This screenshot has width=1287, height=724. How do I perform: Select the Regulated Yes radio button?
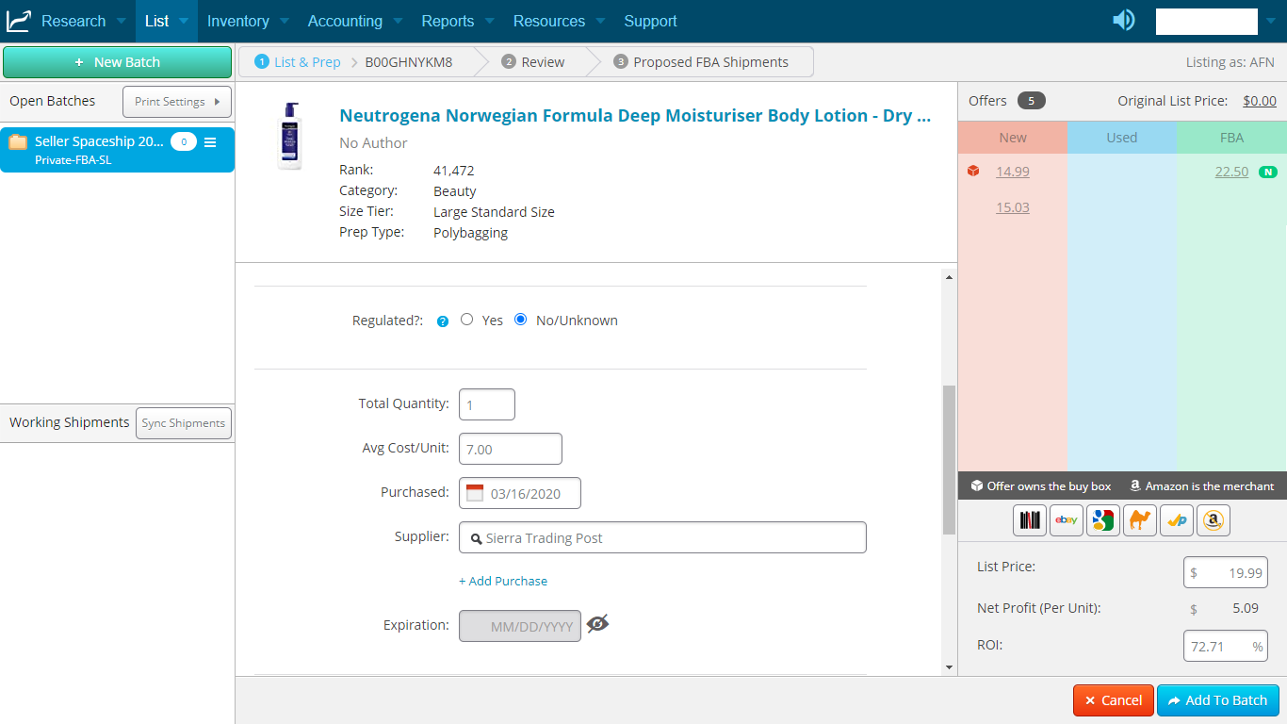pyautogui.click(x=466, y=320)
